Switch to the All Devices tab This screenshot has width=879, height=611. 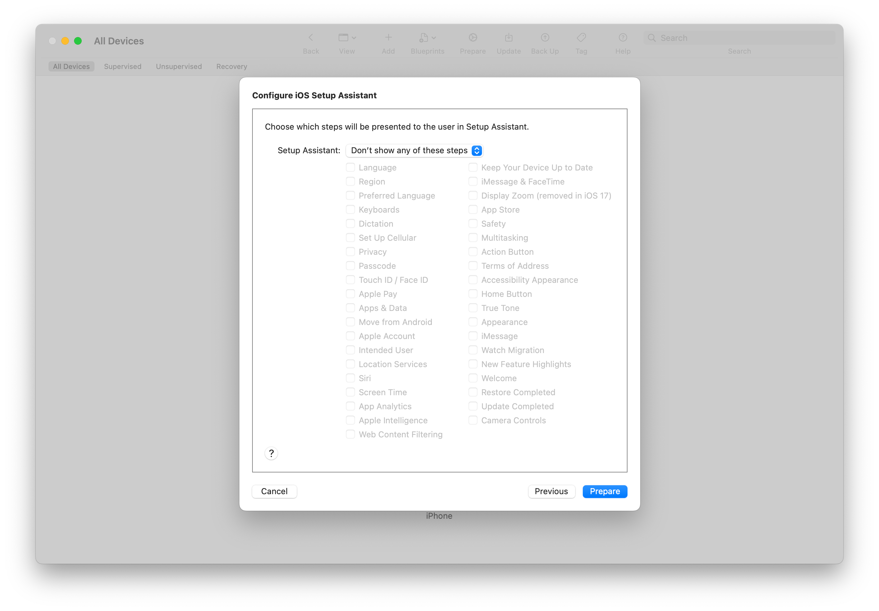pyautogui.click(x=71, y=66)
